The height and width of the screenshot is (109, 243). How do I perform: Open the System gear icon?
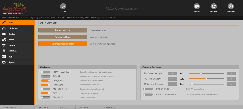coord(4,62)
